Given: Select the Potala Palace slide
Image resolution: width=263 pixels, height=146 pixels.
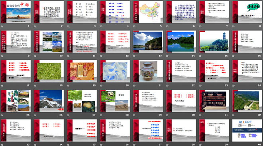Looking at the screenshot, I should [49, 101].
